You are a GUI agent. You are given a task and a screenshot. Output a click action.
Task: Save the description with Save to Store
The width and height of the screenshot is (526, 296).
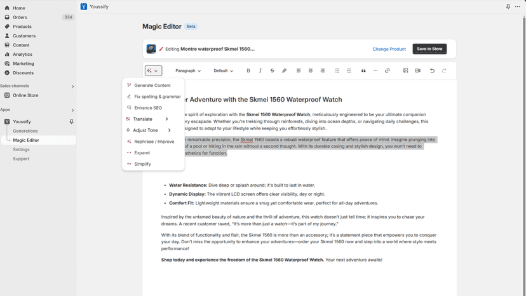click(x=429, y=49)
